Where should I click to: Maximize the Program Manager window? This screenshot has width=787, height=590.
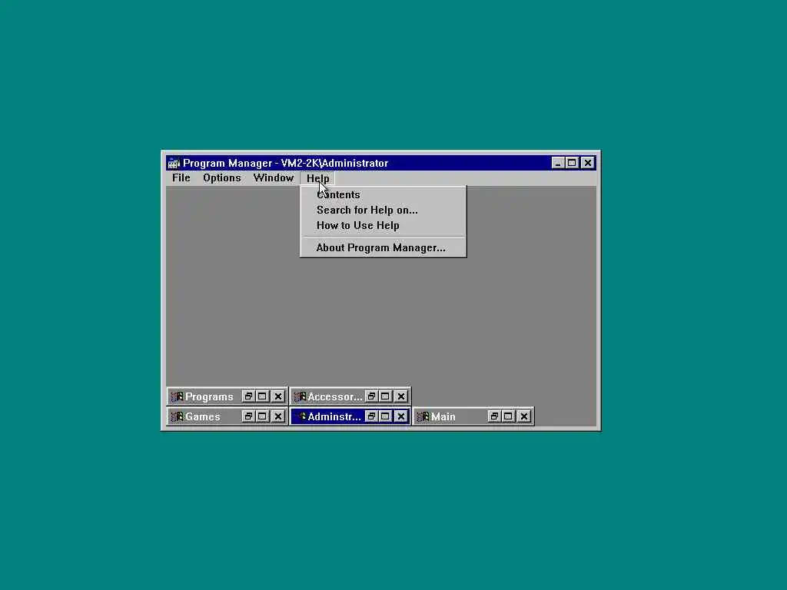(572, 163)
